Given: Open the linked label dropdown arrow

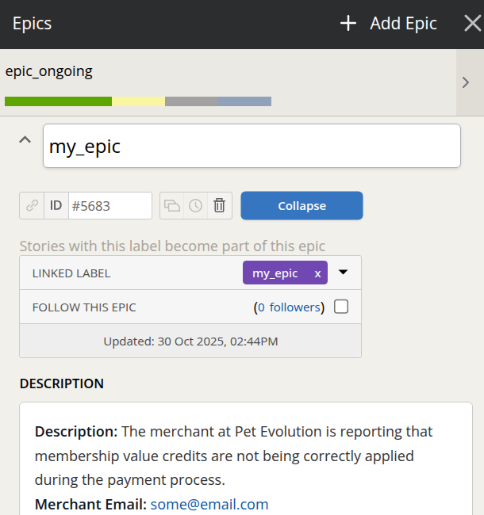Looking at the screenshot, I should coord(344,273).
